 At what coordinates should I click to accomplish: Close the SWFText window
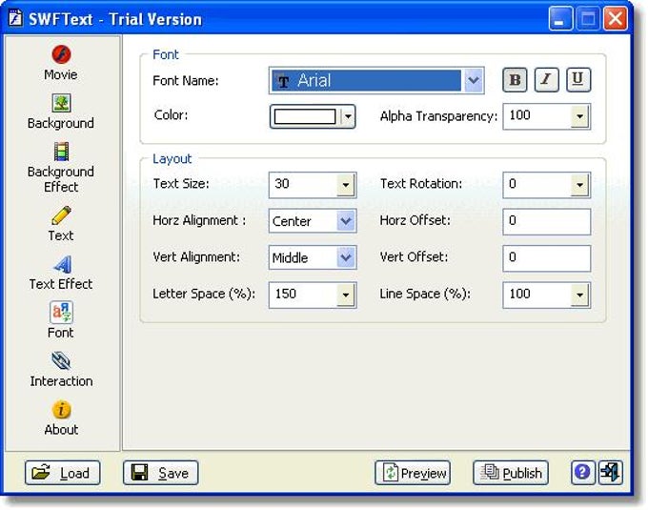click(616, 18)
